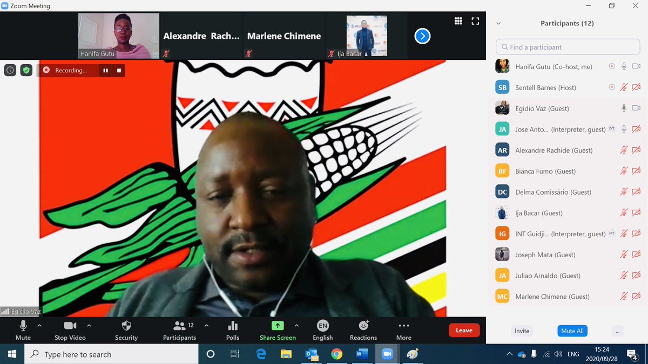Pause the recording

click(x=106, y=70)
